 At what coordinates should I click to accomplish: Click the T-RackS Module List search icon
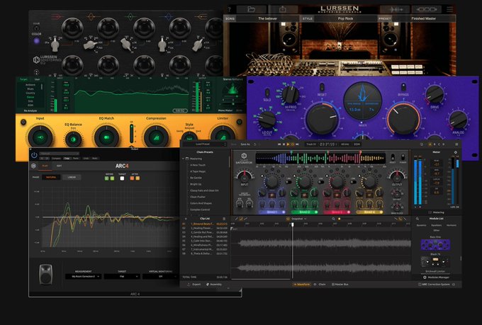tap(417, 219)
